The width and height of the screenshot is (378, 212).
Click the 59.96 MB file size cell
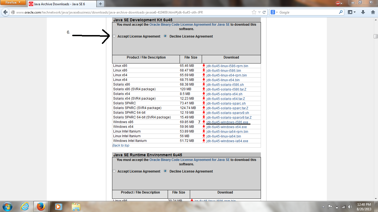coord(187,127)
